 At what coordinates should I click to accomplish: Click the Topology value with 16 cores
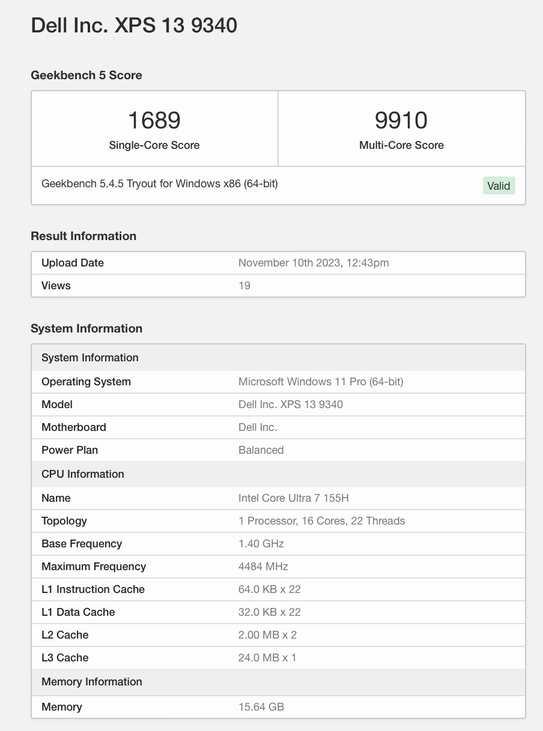pyautogui.click(x=321, y=521)
